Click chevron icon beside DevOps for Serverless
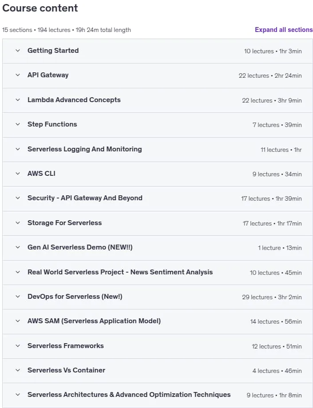Image resolution: width=313 pixels, height=408 pixels. [18, 297]
